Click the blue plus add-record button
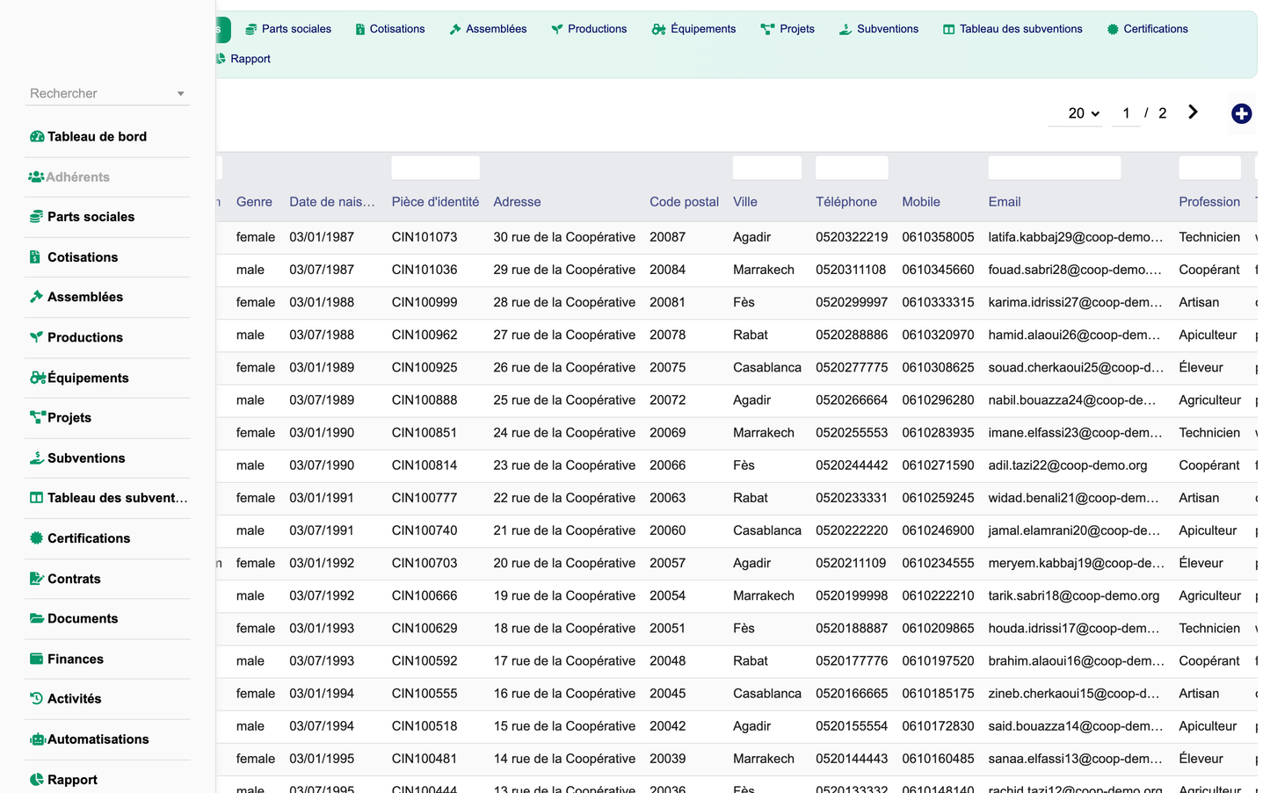The image size is (1270, 793). pyautogui.click(x=1241, y=113)
